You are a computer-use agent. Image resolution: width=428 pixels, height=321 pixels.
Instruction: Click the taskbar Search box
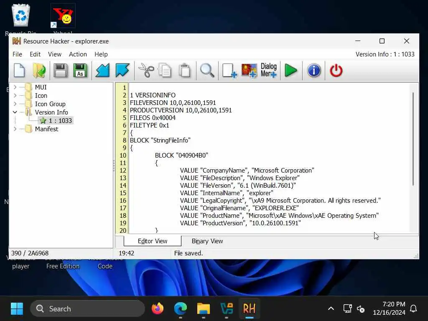tap(87, 309)
